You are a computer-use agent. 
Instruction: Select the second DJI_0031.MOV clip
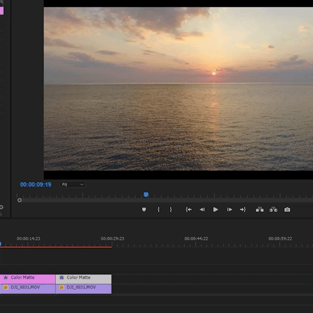click(83, 289)
